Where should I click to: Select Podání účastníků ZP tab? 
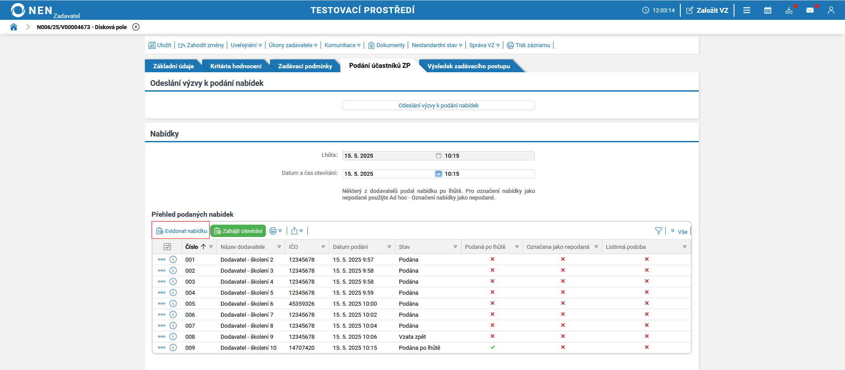point(380,66)
